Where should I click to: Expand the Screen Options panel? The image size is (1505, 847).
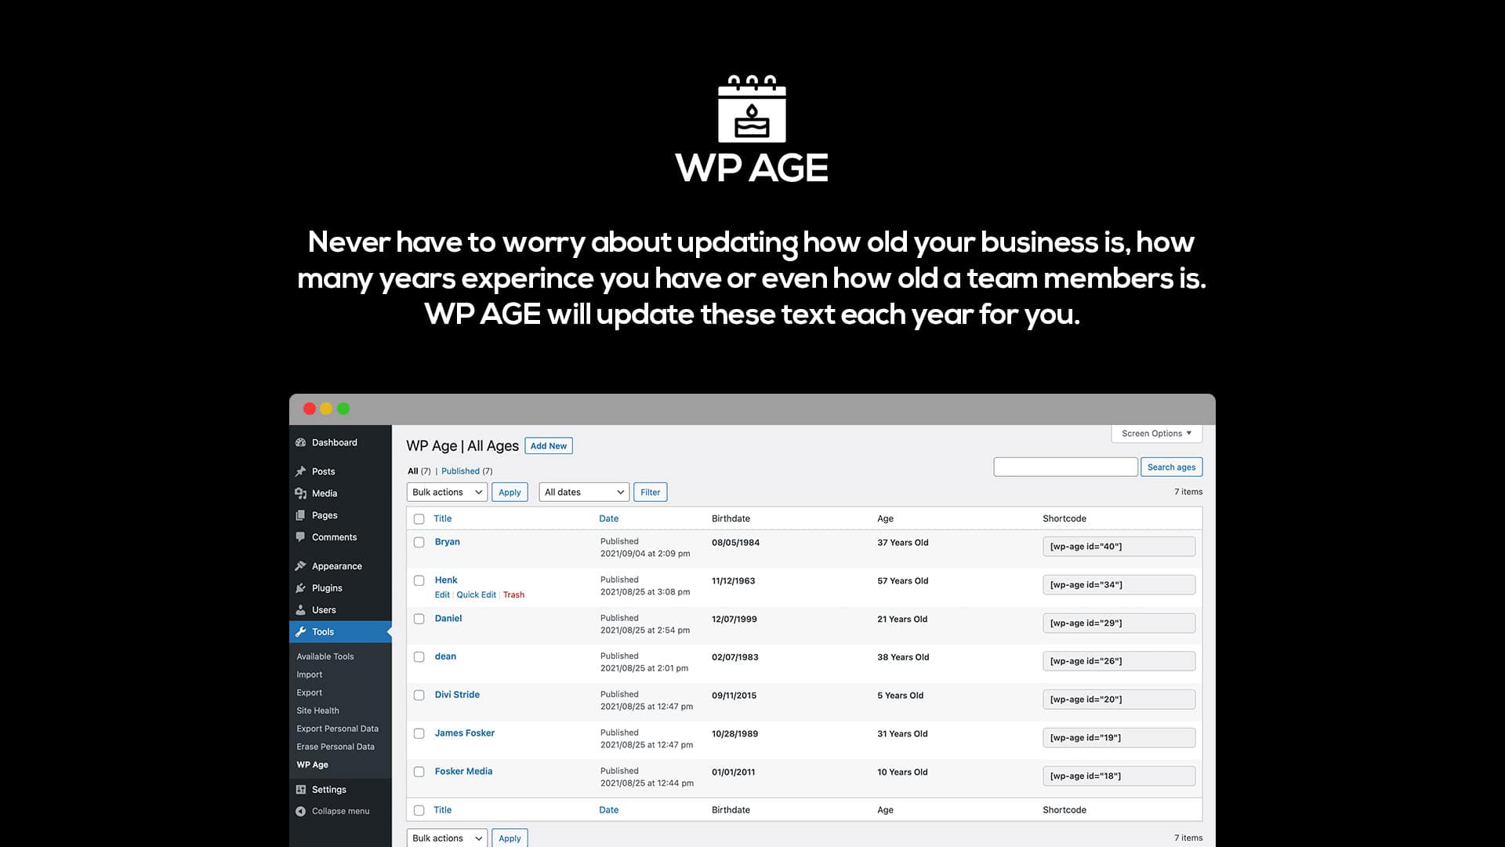pos(1156,434)
